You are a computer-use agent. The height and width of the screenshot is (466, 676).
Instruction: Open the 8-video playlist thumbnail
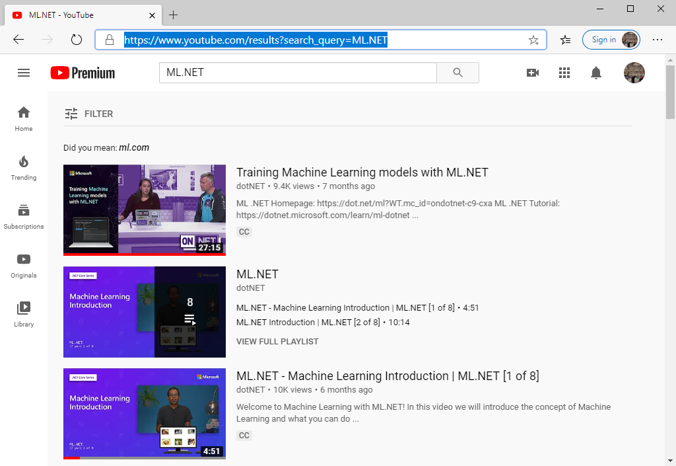145,312
